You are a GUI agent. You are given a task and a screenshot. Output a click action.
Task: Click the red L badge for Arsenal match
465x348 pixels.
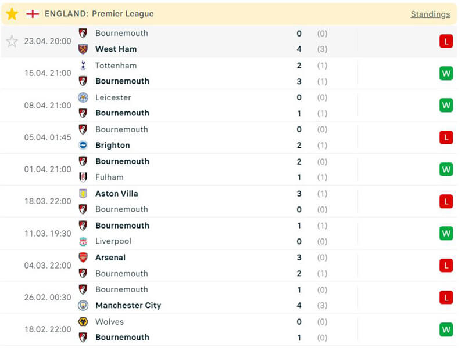[446, 265]
